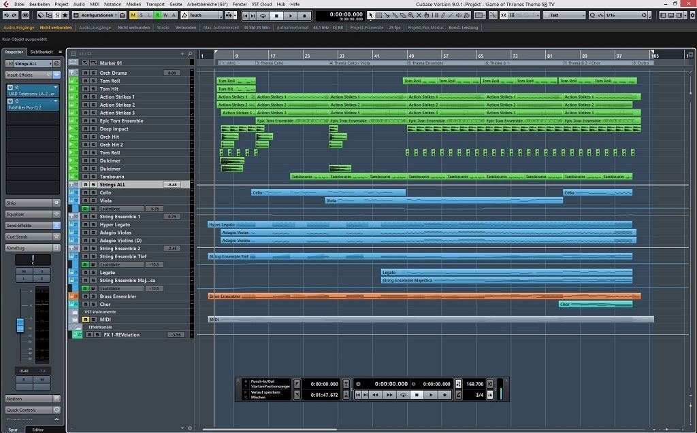This screenshot has width=697, height=433.
Task: Open the VST Cloud menu
Action: (261, 4)
